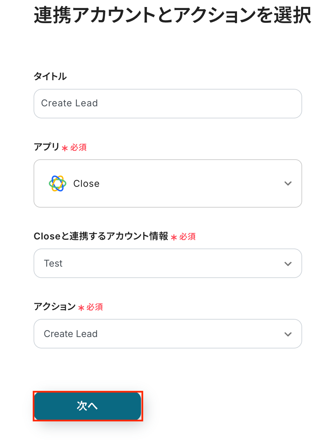
Task: Focus the タイトル input containing Create Lead
Action: pyautogui.click(x=168, y=103)
